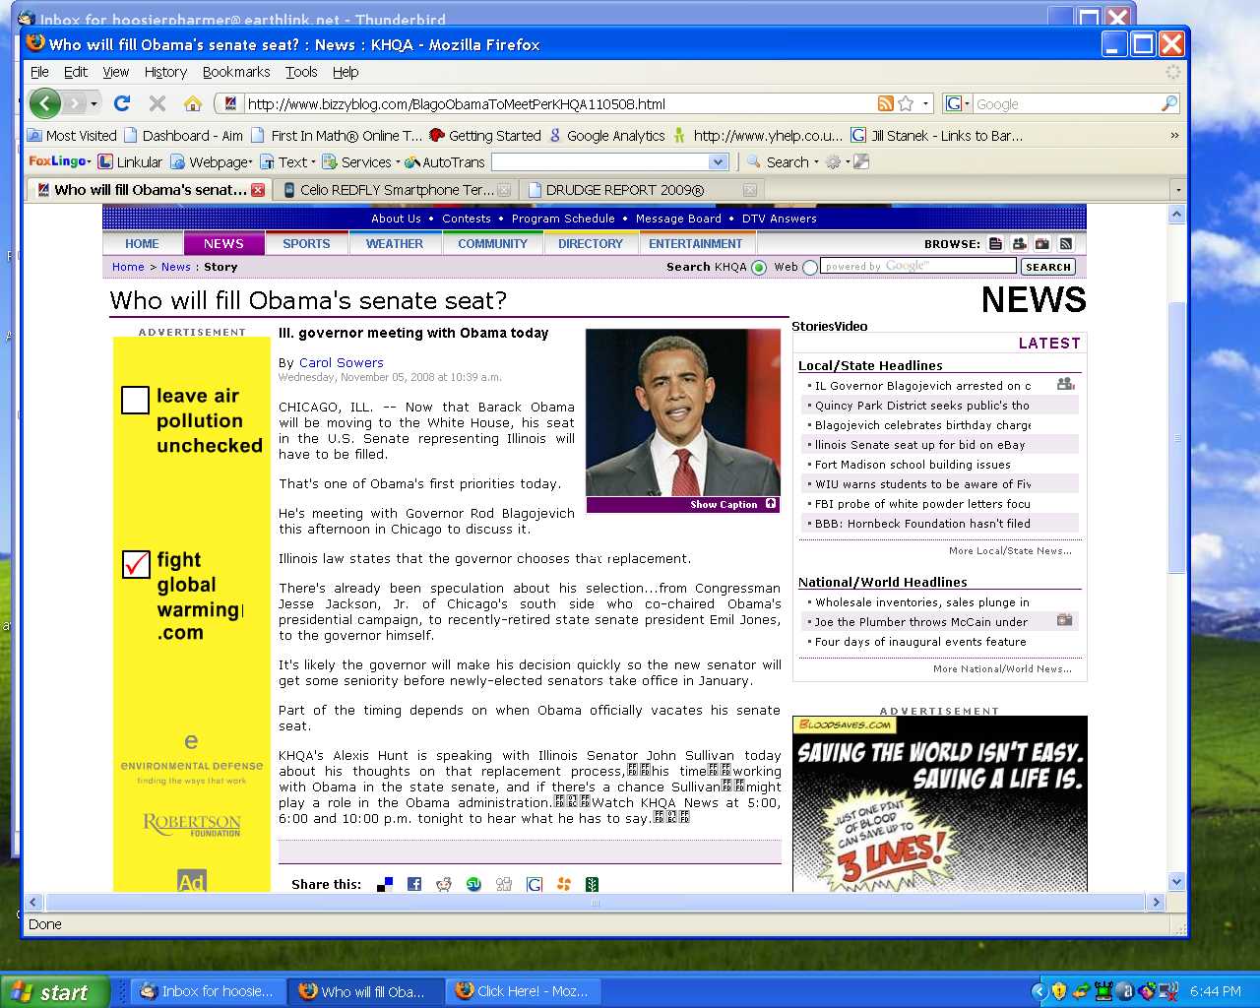The width and height of the screenshot is (1260, 1008).
Task: Open the security shield tray icon
Action: coord(1059,991)
